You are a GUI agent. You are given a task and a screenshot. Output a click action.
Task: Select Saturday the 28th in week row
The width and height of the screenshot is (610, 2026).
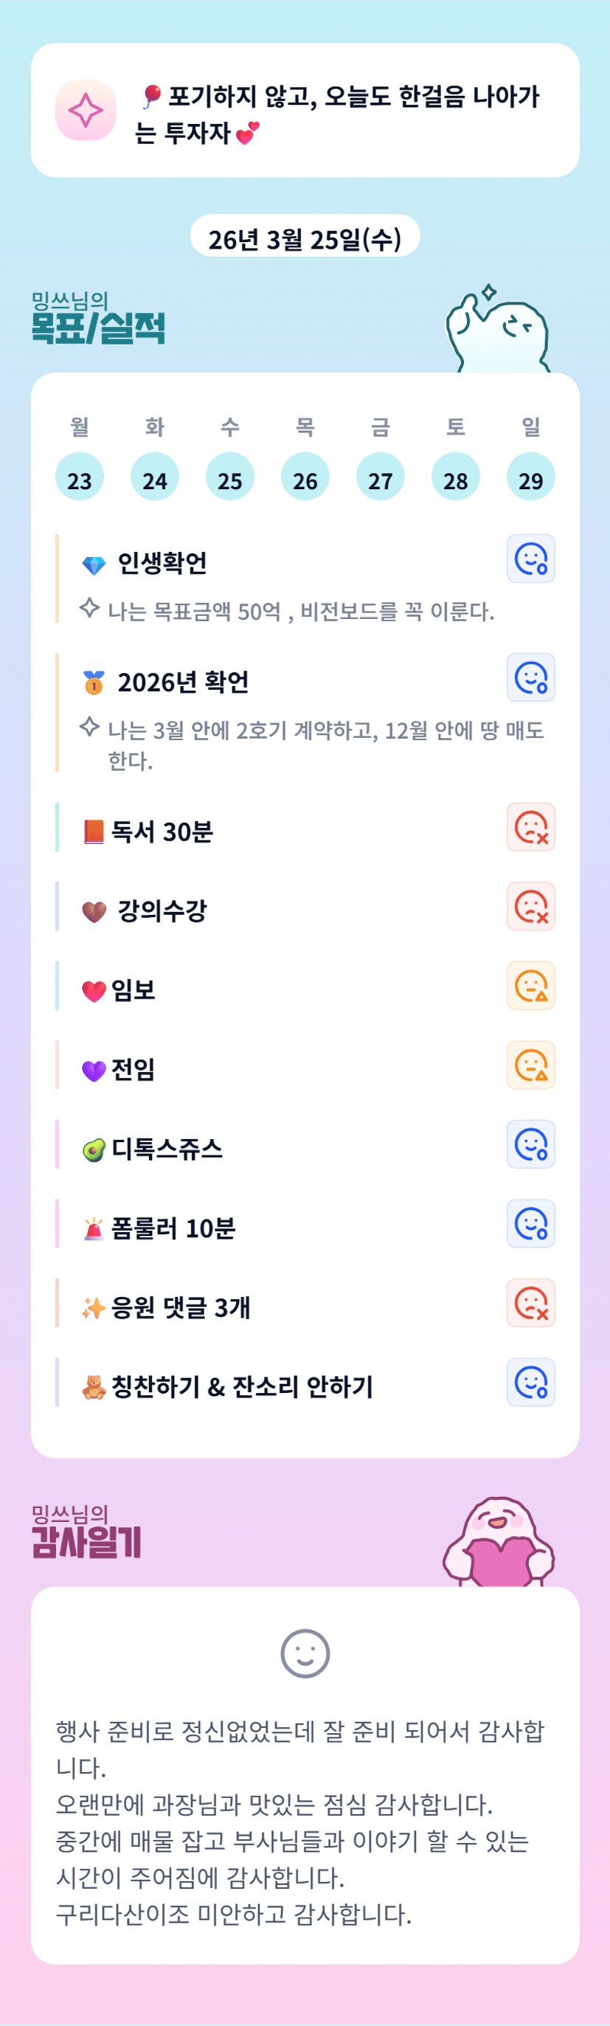tap(455, 477)
